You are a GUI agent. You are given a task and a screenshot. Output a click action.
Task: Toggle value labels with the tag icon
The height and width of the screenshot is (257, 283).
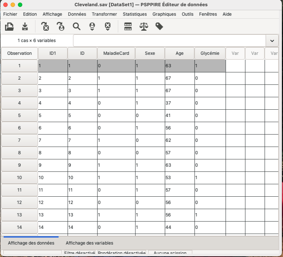159,27
